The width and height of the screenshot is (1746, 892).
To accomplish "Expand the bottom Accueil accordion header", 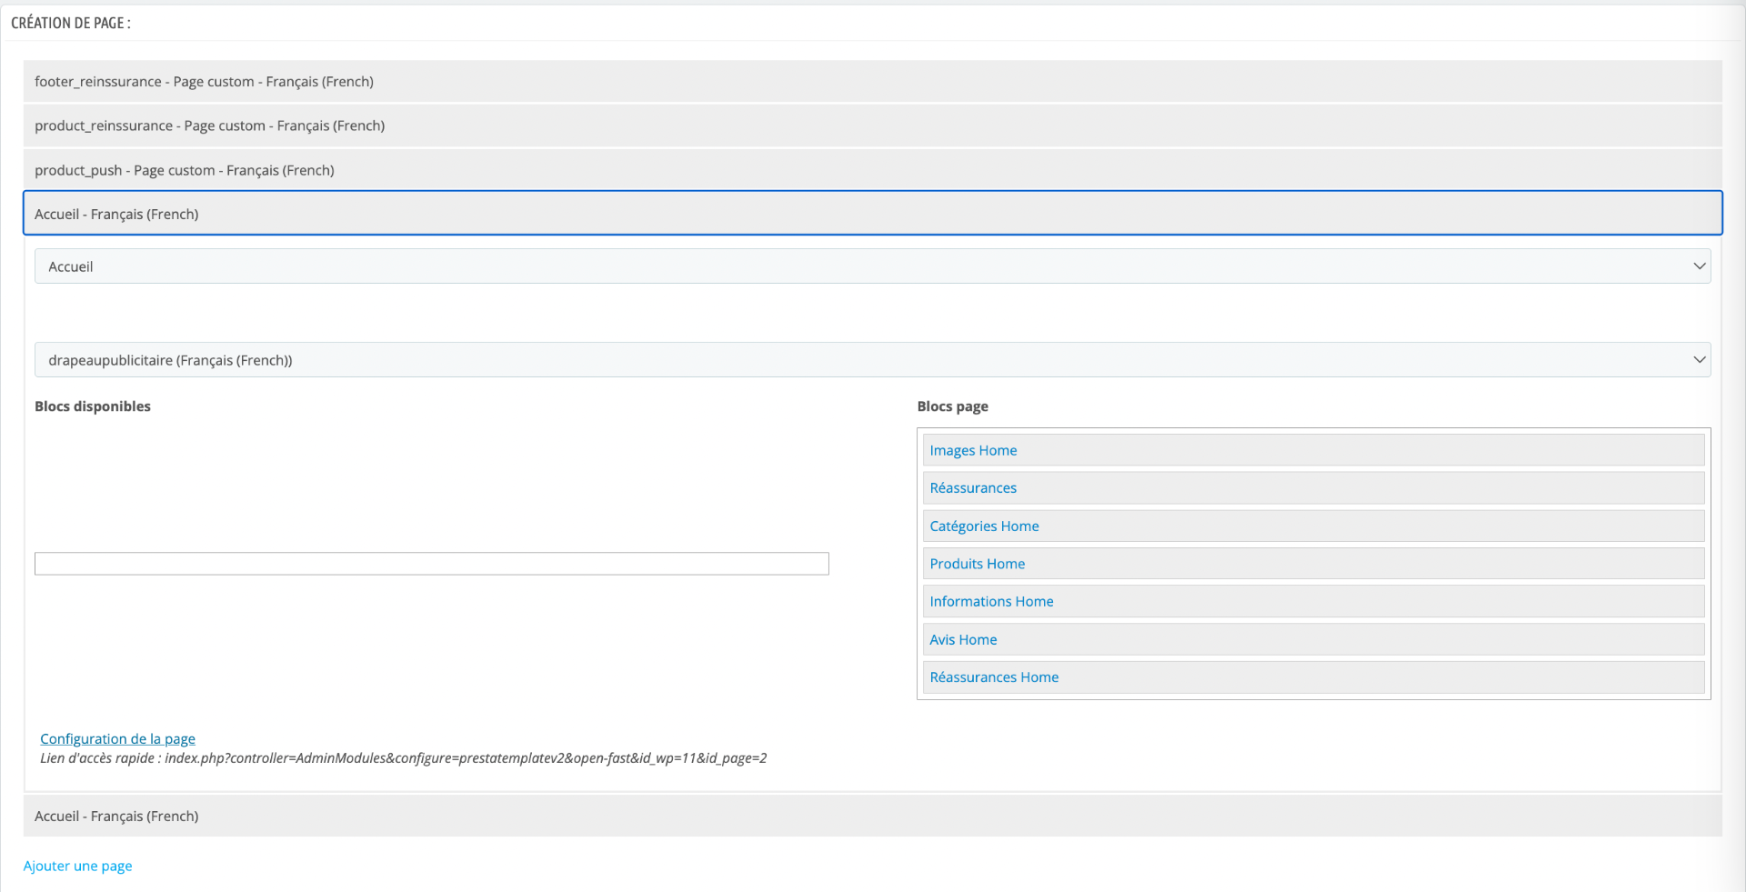I will (x=873, y=817).
